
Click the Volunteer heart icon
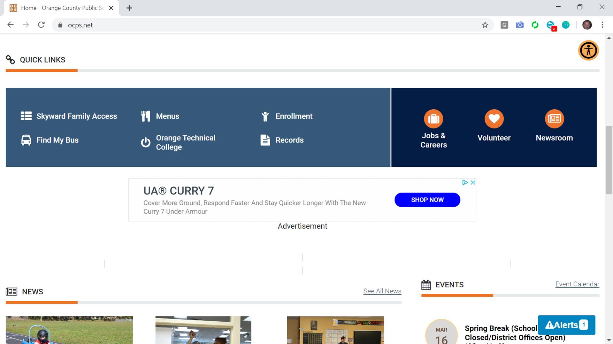tap(494, 119)
